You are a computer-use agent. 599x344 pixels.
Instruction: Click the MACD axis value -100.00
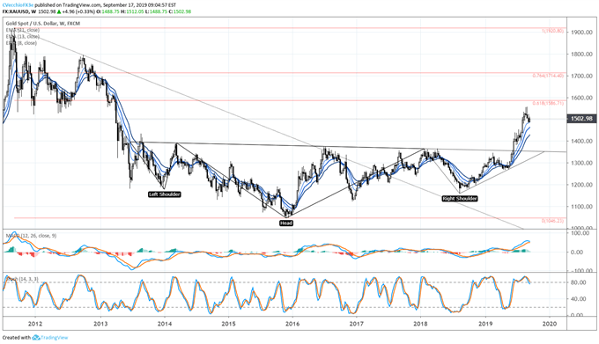point(581,270)
